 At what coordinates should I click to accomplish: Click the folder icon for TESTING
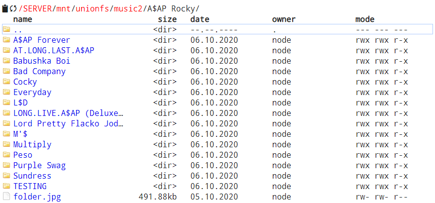pyautogui.click(x=6, y=186)
